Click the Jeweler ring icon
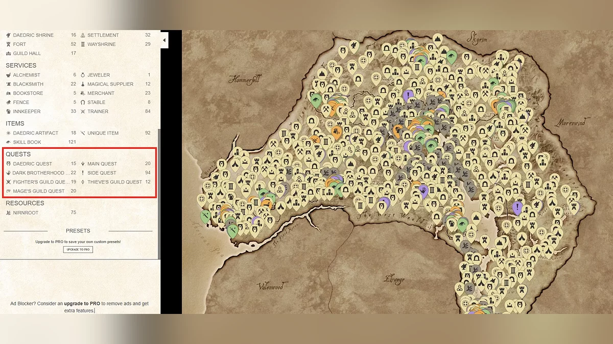This screenshot has height=344, width=613. pos(83,75)
